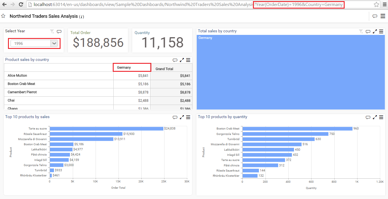Viewport: 388px width, 199px height.
Task: Select the Chai row label
Action: point(11,100)
